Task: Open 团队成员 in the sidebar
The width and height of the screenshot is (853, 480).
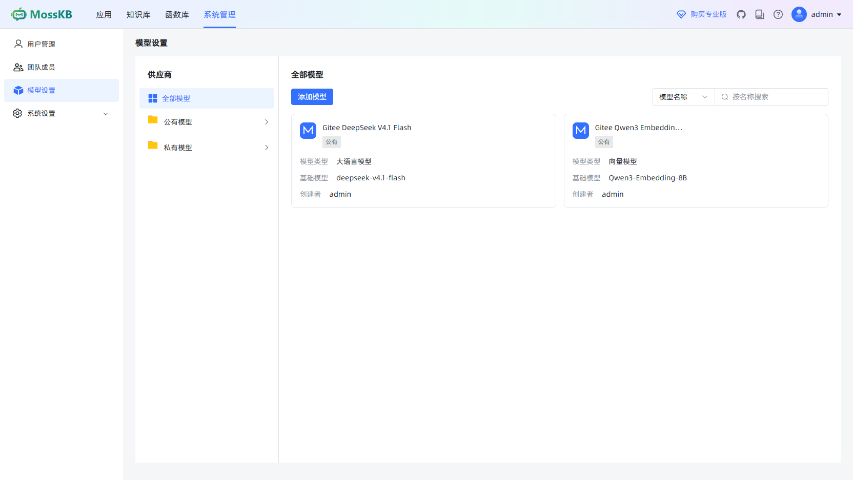Action: pos(62,67)
